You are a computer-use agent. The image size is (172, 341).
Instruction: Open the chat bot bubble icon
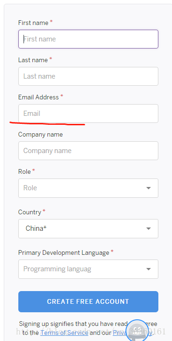coord(137,331)
